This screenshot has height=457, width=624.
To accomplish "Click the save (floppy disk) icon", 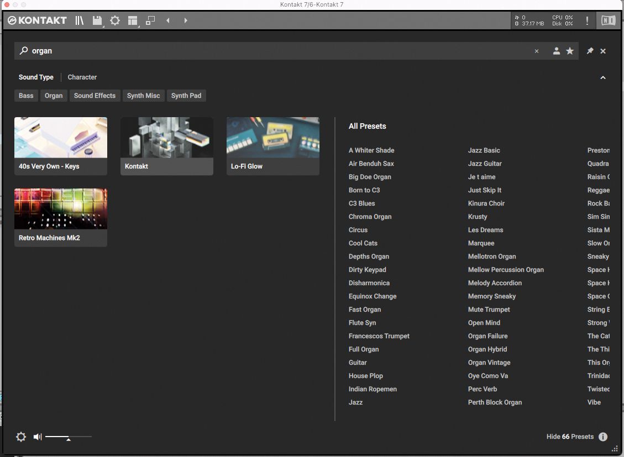I will pyautogui.click(x=97, y=20).
